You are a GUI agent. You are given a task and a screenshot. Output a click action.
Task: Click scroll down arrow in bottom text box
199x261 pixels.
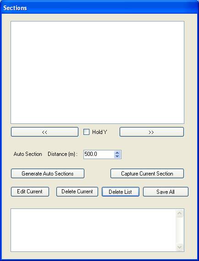(180, 247)
